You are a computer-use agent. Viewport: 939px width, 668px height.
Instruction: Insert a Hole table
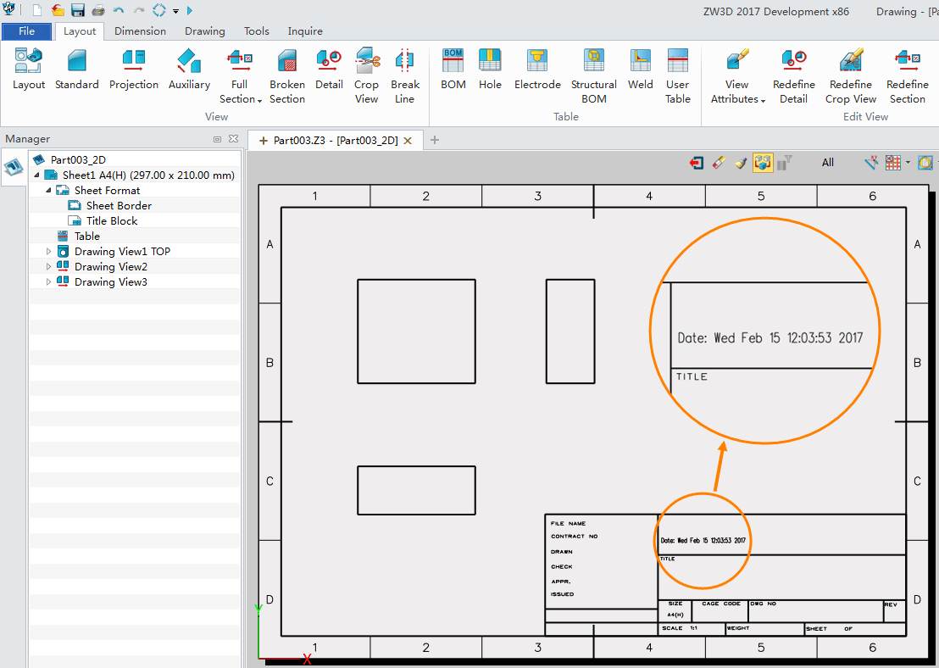[490, 61]
